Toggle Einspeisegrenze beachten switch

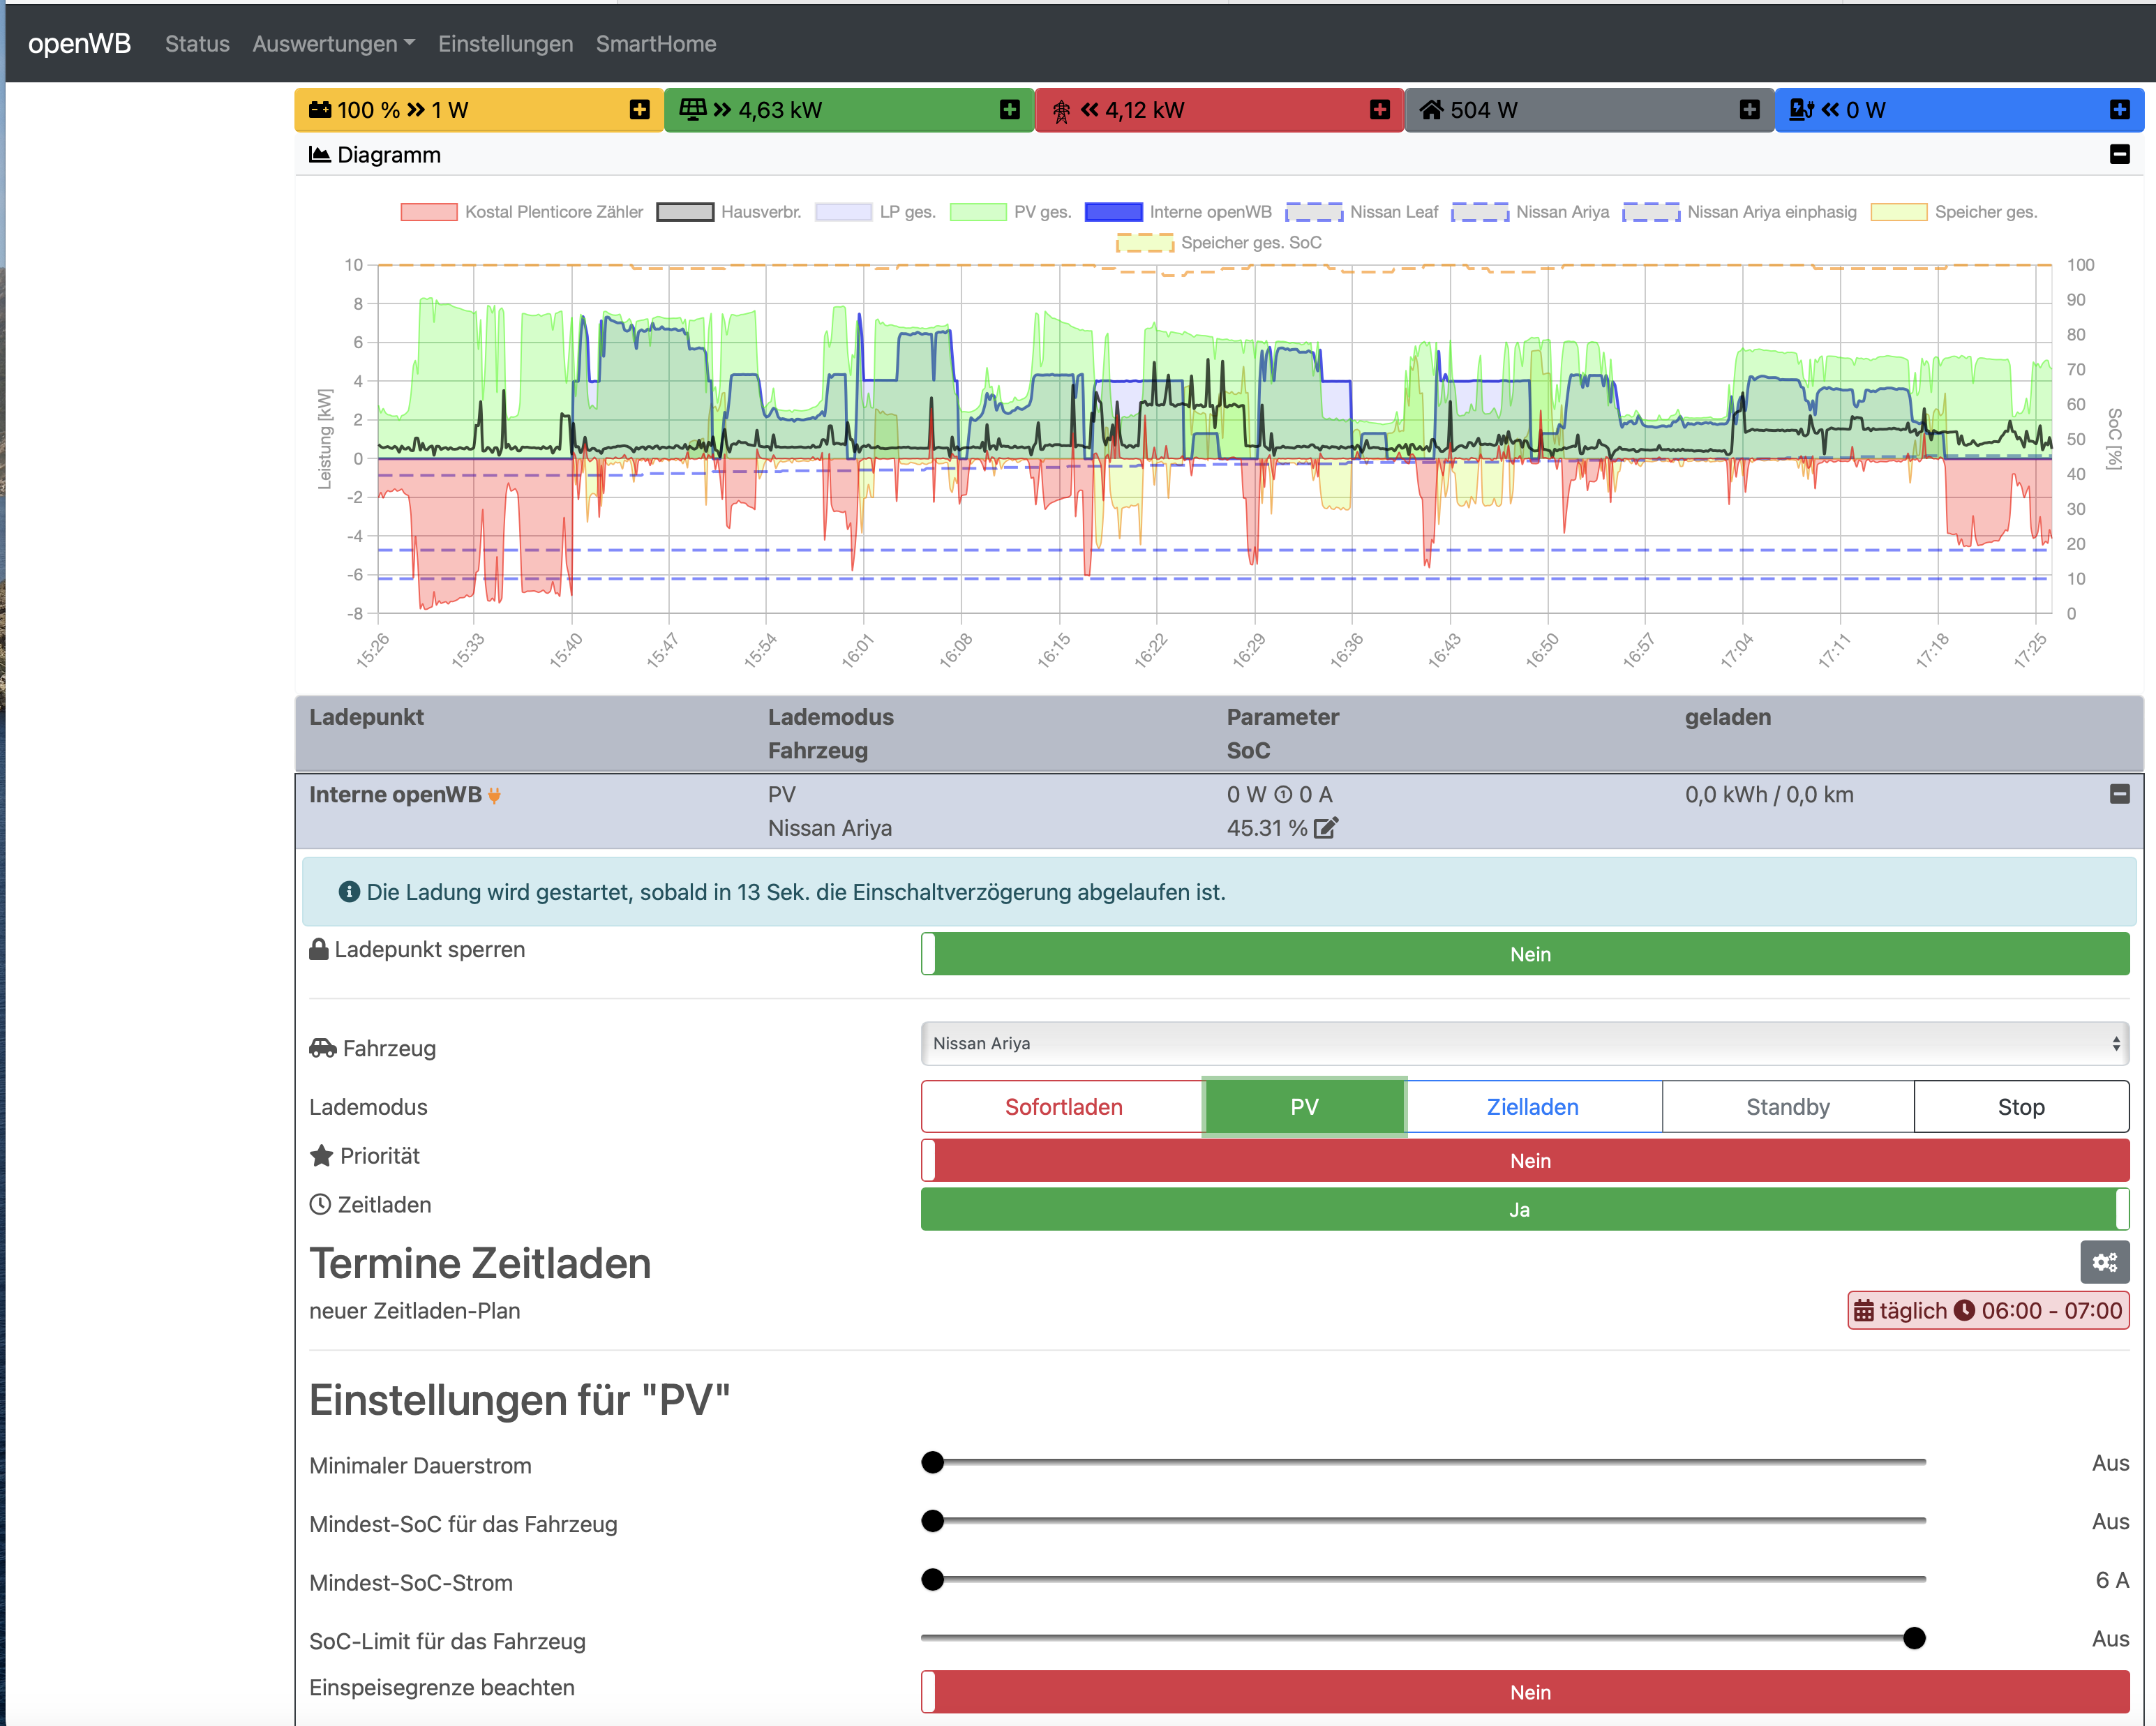coord(1524,1692)
